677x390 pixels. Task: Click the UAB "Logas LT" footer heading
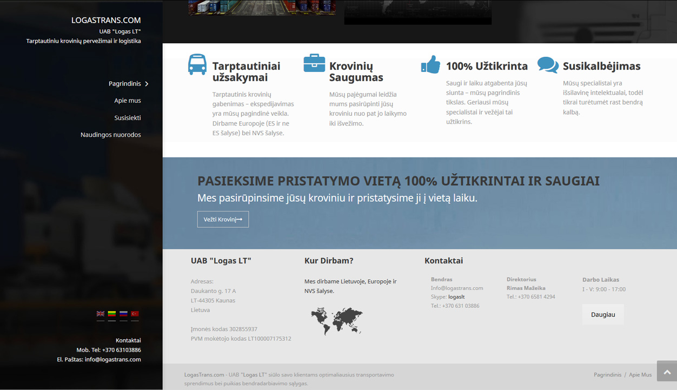tap(221, 261)
